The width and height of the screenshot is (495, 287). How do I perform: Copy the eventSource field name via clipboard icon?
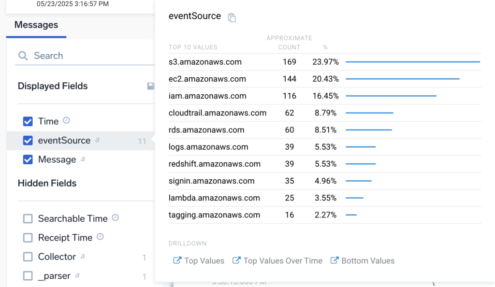pyautogui.click(x=232, y=17)
